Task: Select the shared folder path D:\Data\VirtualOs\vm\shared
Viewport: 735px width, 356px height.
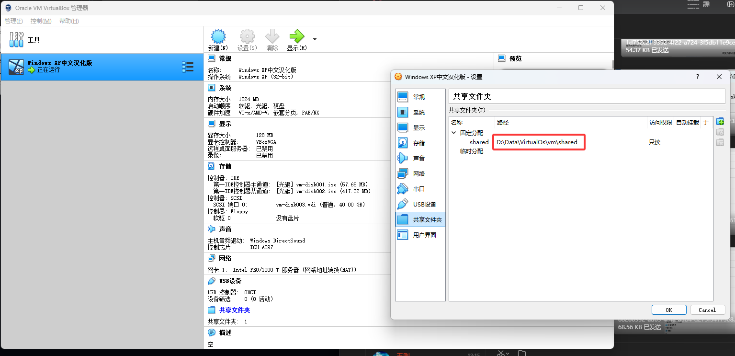Action: [537, 142]
